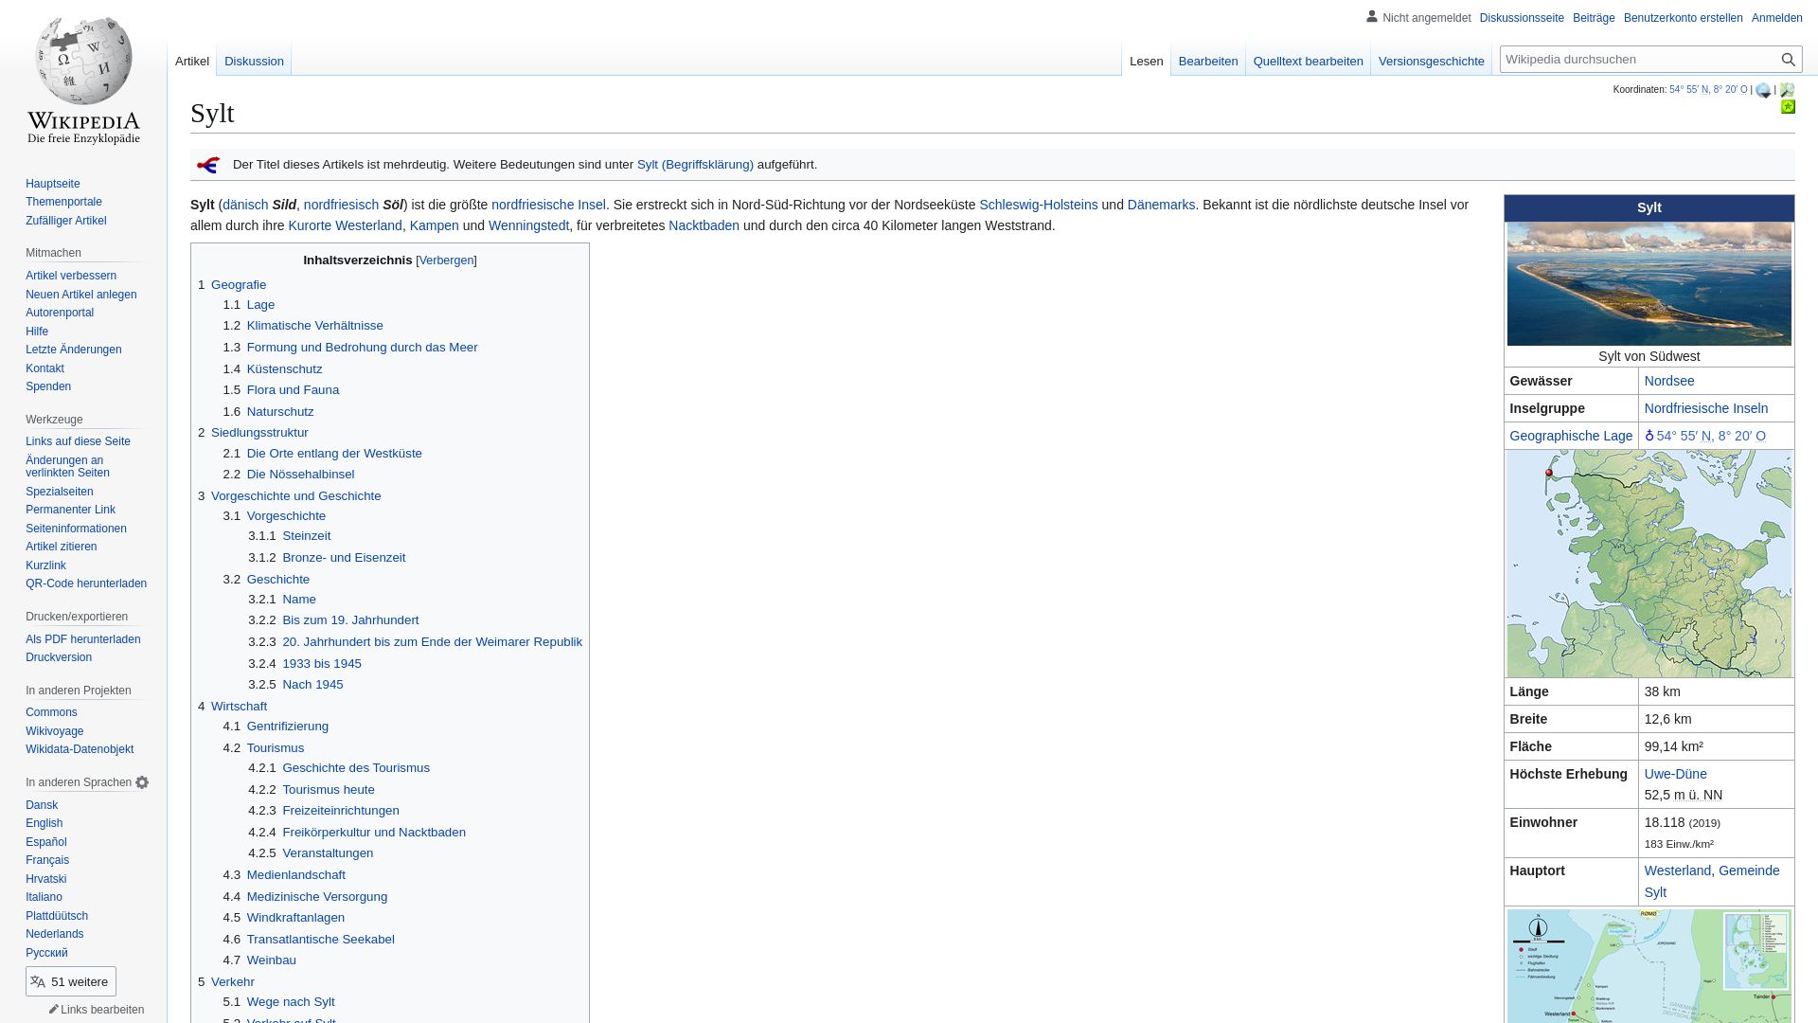1818x1023 pixels.
Task: Switch to Diskussion tab
Action: (x=254, y=60)
